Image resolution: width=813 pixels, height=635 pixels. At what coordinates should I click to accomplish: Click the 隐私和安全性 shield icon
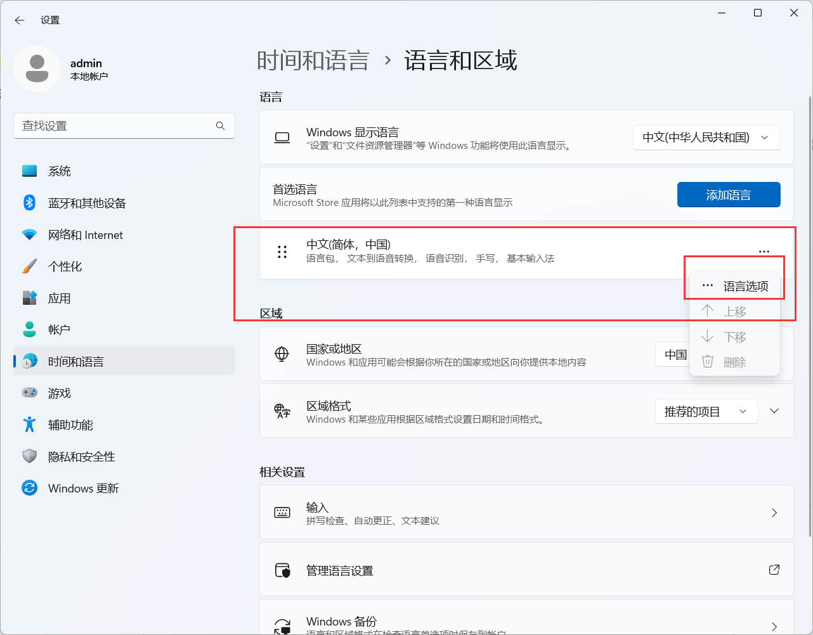(29, 456)
